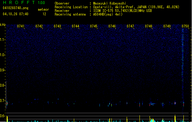The height and width of the screenshot is (122, 192).
Task: Select the Ogata-vill. Akita-Pref. JAPAN location text
Action: (136, 7)
